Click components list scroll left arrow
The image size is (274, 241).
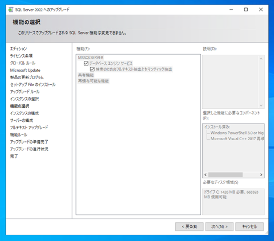(x=205, y=175)
